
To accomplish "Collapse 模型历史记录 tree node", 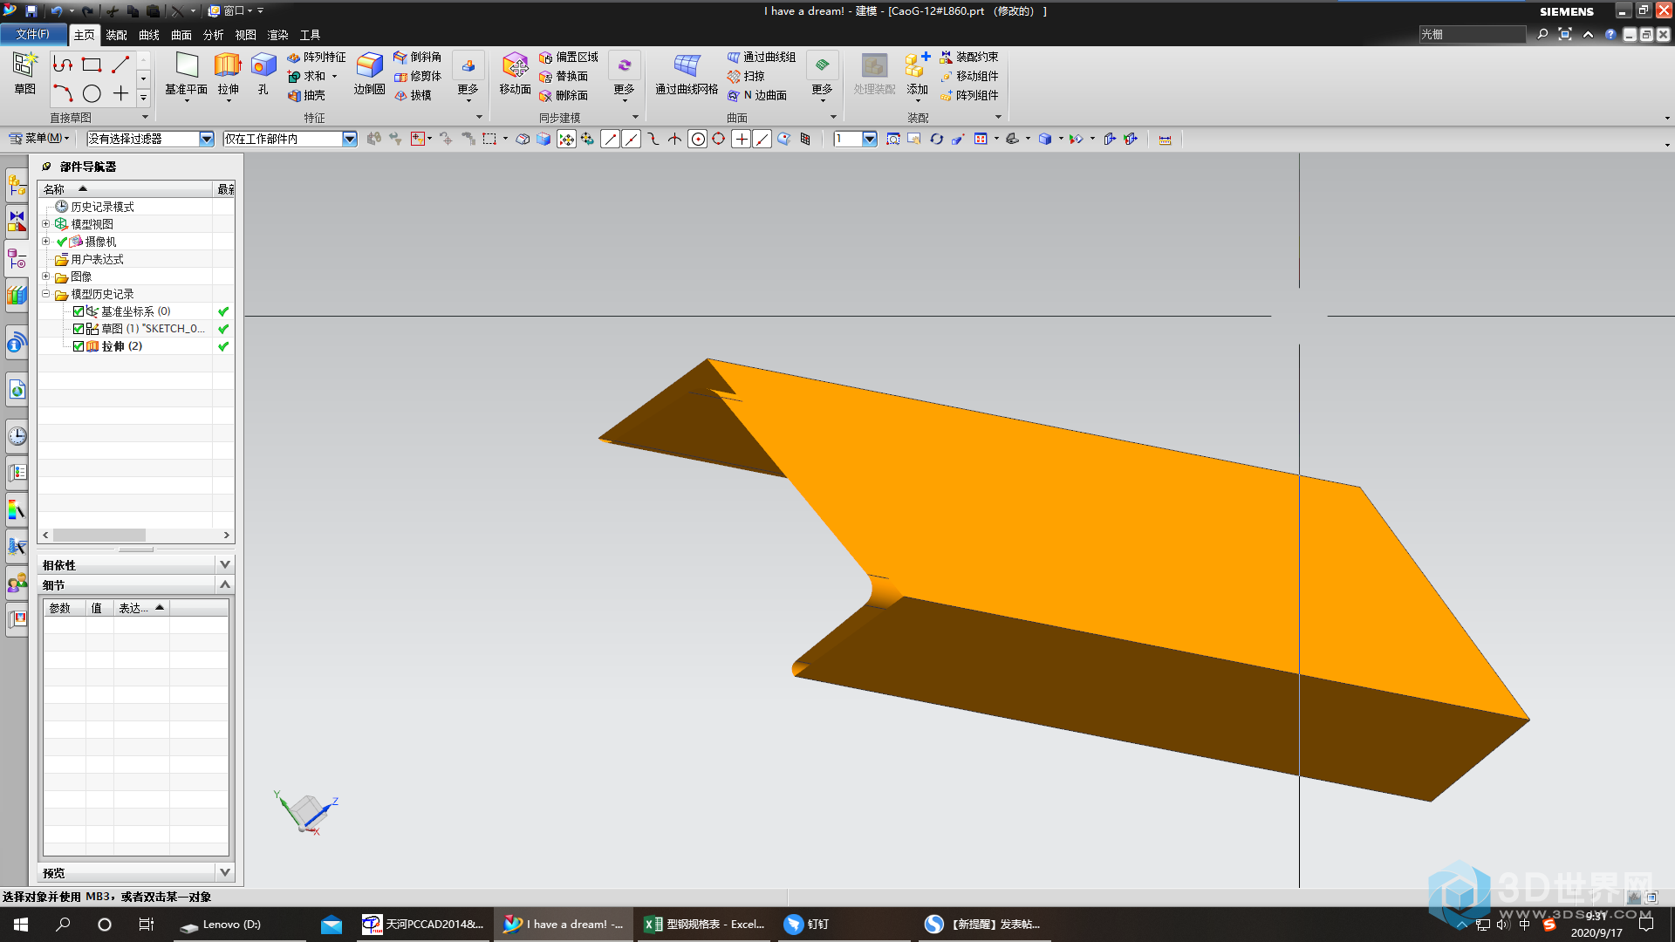I will click(x=46, y=294).
